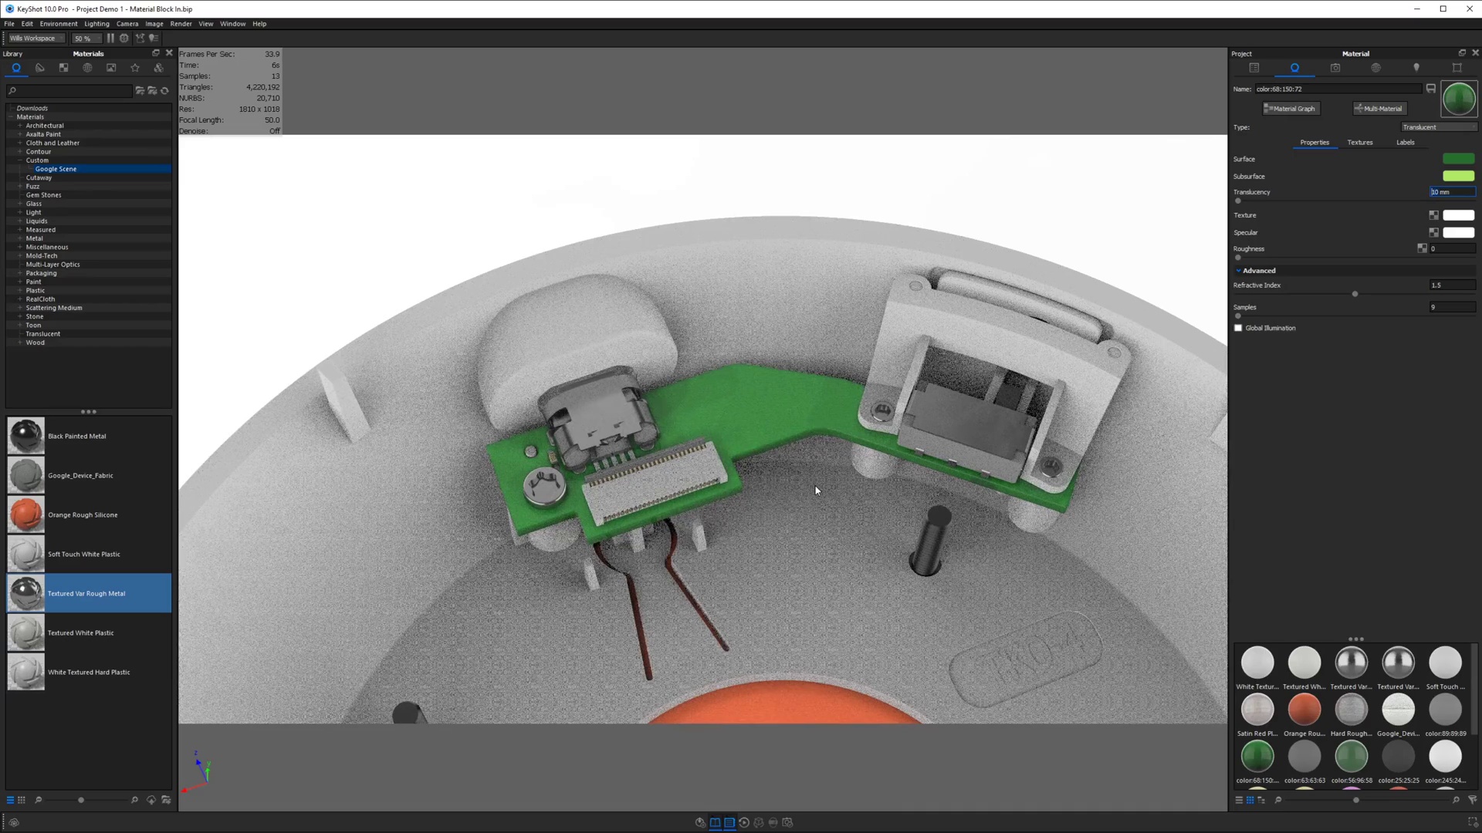
Task: Open the Library Textures checker icon
Action: pyautogui.click(x=64, y=68)
